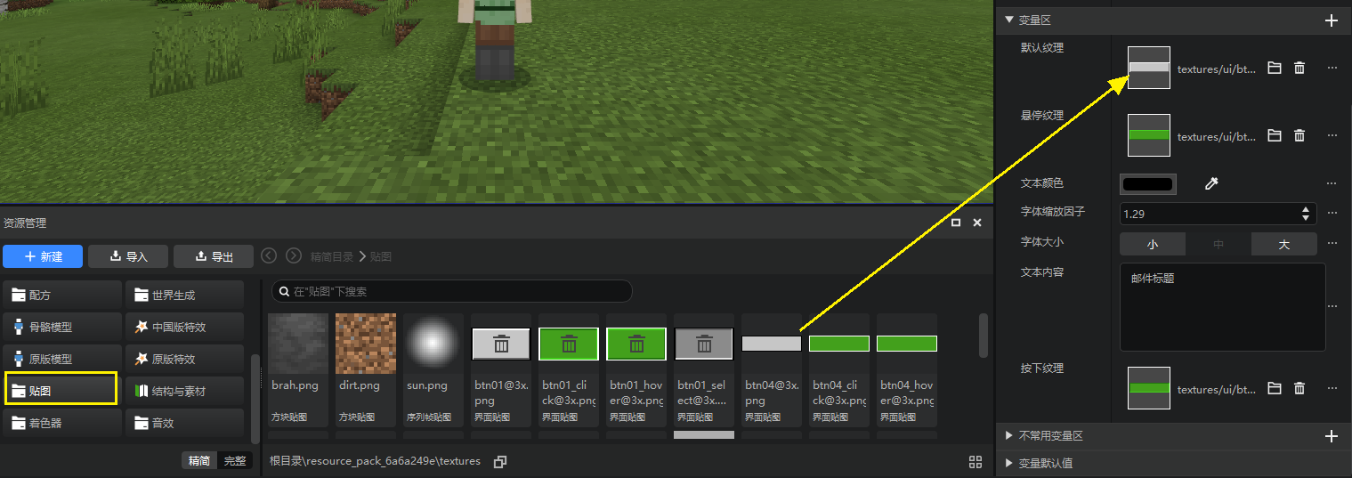Click the 新建 button

click(43, 256)
